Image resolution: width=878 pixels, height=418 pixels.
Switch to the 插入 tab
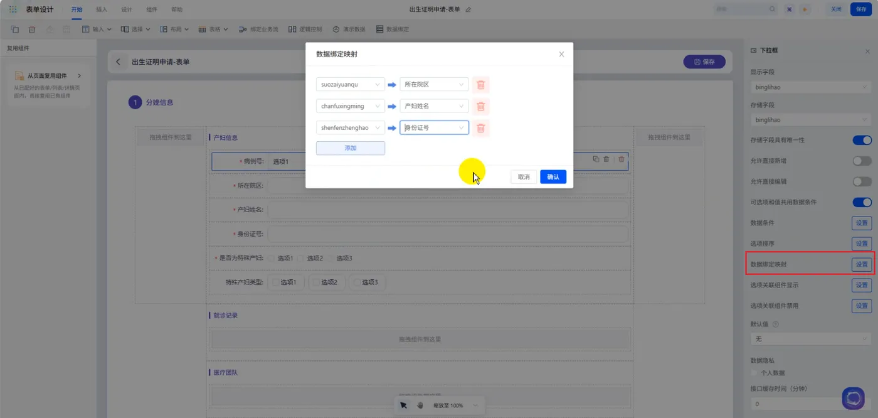(102, 9)
